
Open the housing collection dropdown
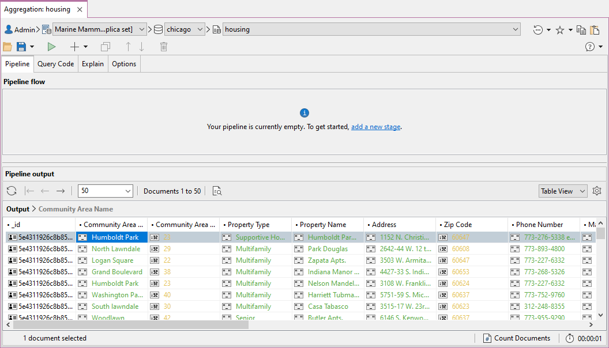pyautogui.click(x=515, y=29)
